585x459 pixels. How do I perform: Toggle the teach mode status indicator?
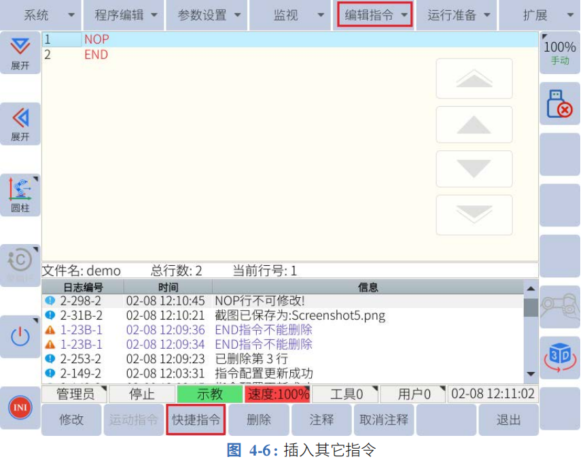coord(209,394)
